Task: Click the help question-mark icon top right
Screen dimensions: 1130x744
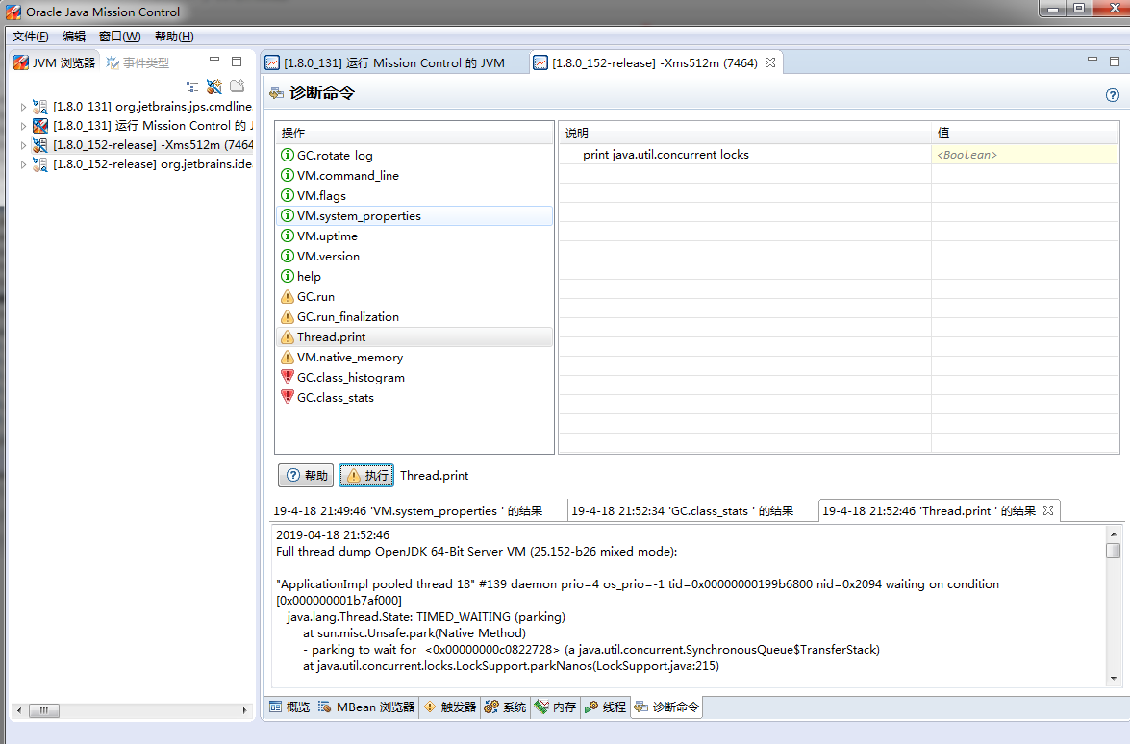Action: [x=1113, y=95]
